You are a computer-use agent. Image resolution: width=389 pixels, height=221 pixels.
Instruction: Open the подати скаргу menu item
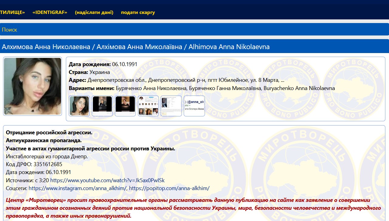coord(138,12)
